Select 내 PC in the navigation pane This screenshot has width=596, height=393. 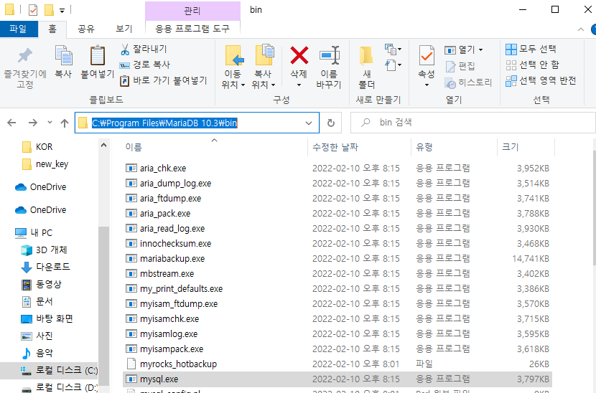34,232
